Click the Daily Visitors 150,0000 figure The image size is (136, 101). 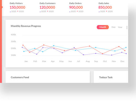coord(17,7)
